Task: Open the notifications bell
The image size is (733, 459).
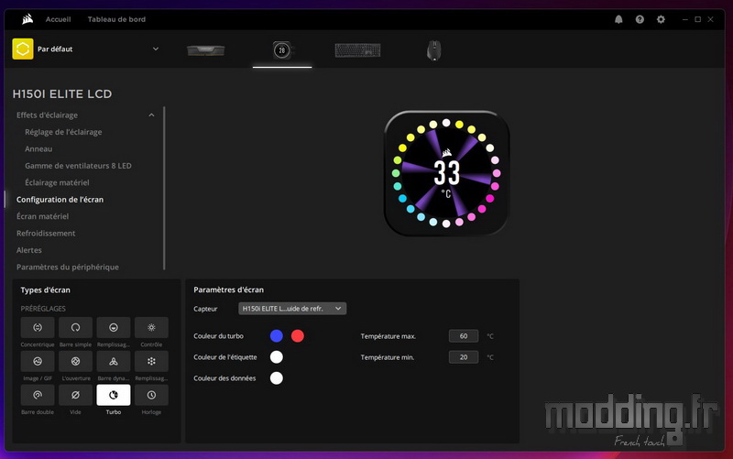Action: point(618,19)
